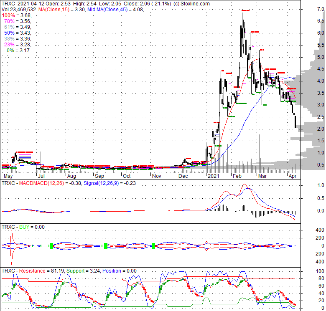Click the MACD line peak in February
The height and width of the screenshot is (311, 326).
click(244, 184)
